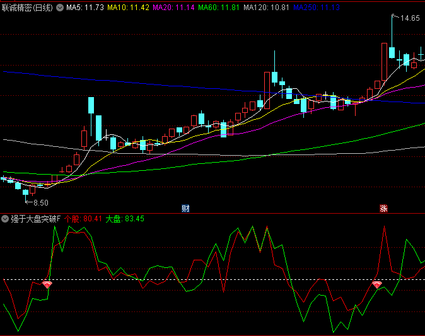Select the MA120: 10.81 label

266,8
